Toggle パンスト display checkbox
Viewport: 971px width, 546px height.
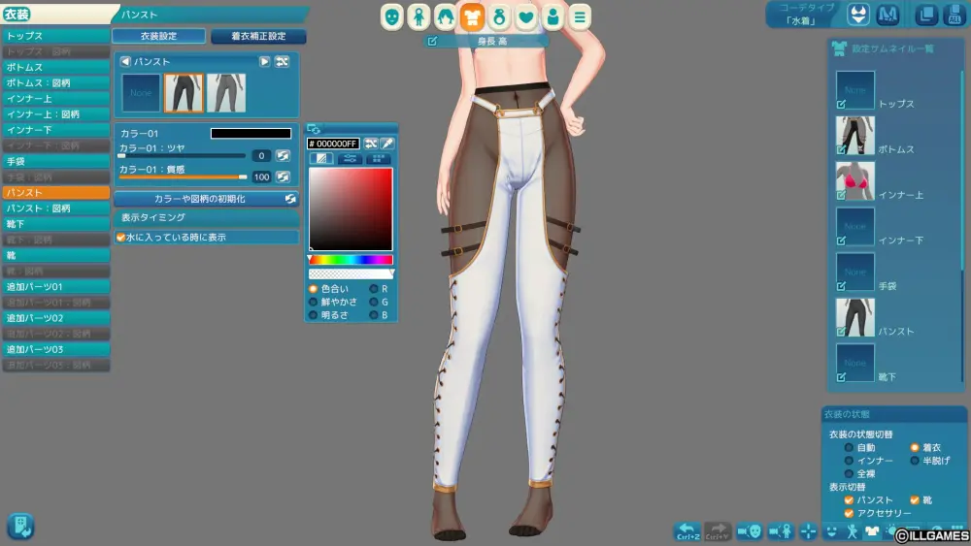coord(849,499)
